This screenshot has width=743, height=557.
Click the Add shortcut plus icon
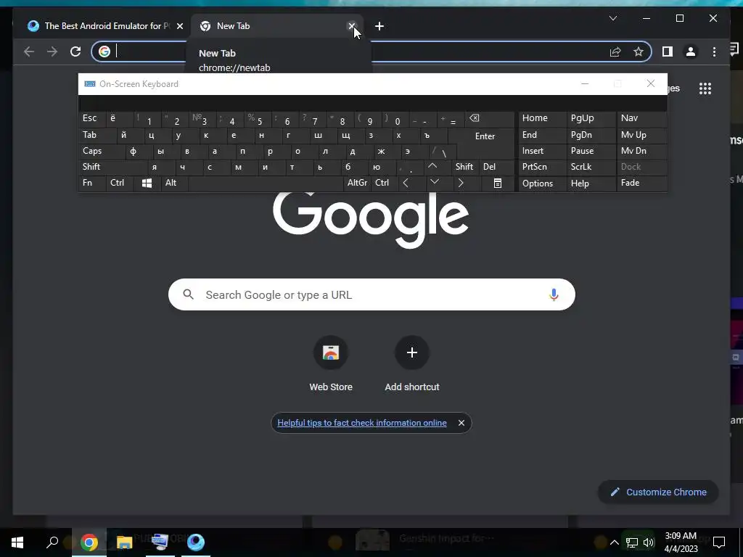pos(412,352)
